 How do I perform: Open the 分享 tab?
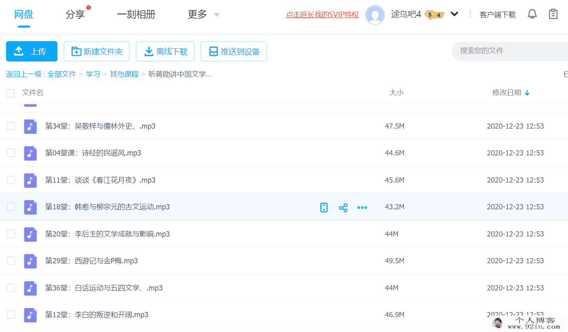[75, 15]
